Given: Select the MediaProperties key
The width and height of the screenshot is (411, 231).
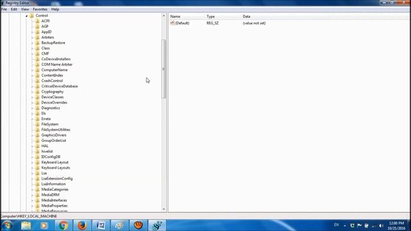Looking at the screenshot, I should click(54, 205).
